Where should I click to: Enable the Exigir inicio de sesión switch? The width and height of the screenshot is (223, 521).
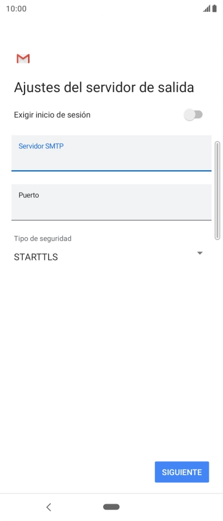click(x=193, y=115)
